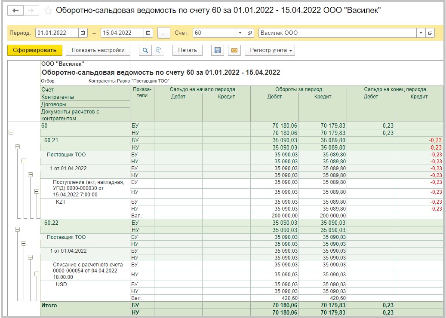446x318 pixels.
Task: Select the report title inside the table
Action: (x=161, y=73)
